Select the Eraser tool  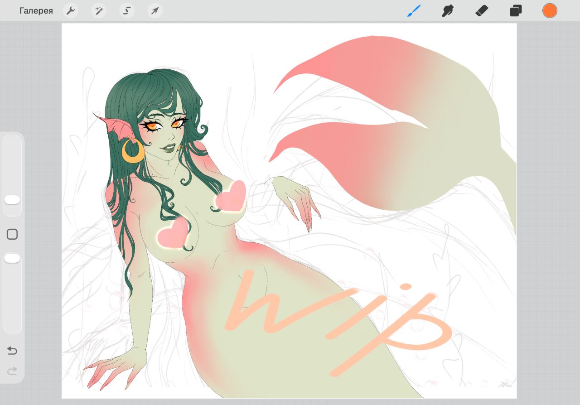pyautogui.click(x=481, y=11)
